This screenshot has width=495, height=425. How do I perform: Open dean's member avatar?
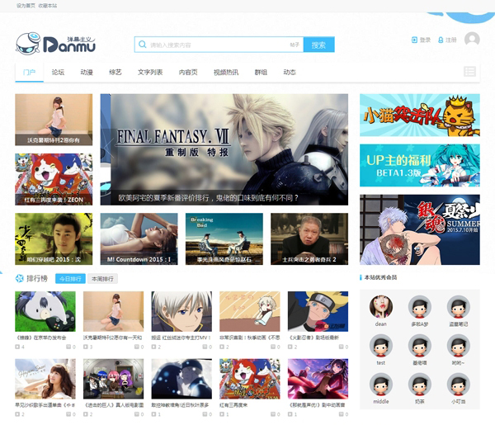point(381,306)
